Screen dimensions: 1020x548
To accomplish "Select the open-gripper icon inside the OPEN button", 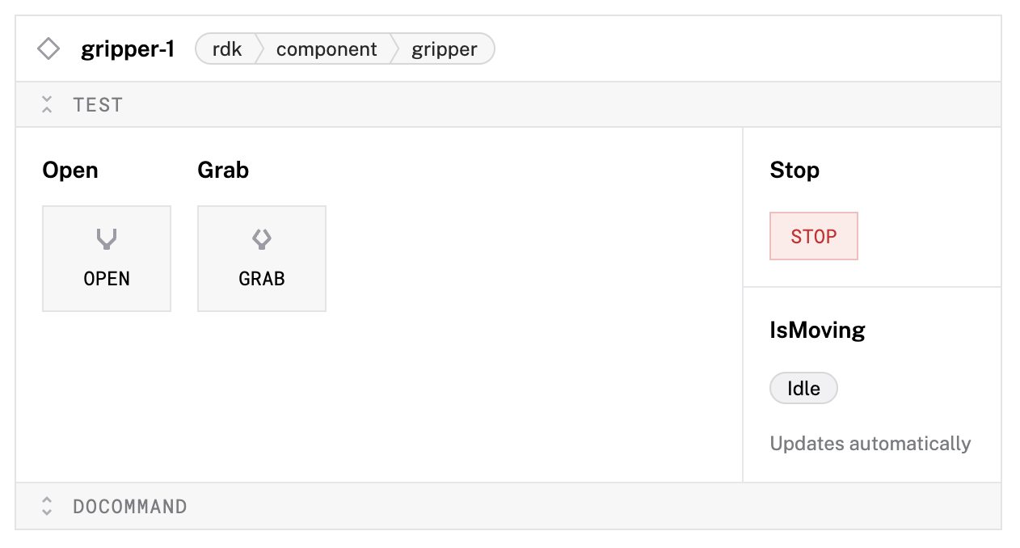I will point(106,238).
